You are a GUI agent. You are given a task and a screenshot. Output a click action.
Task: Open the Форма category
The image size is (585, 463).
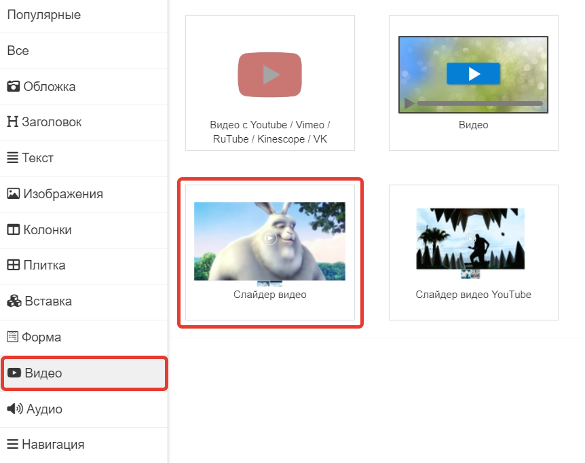click(x=83, y=337)
